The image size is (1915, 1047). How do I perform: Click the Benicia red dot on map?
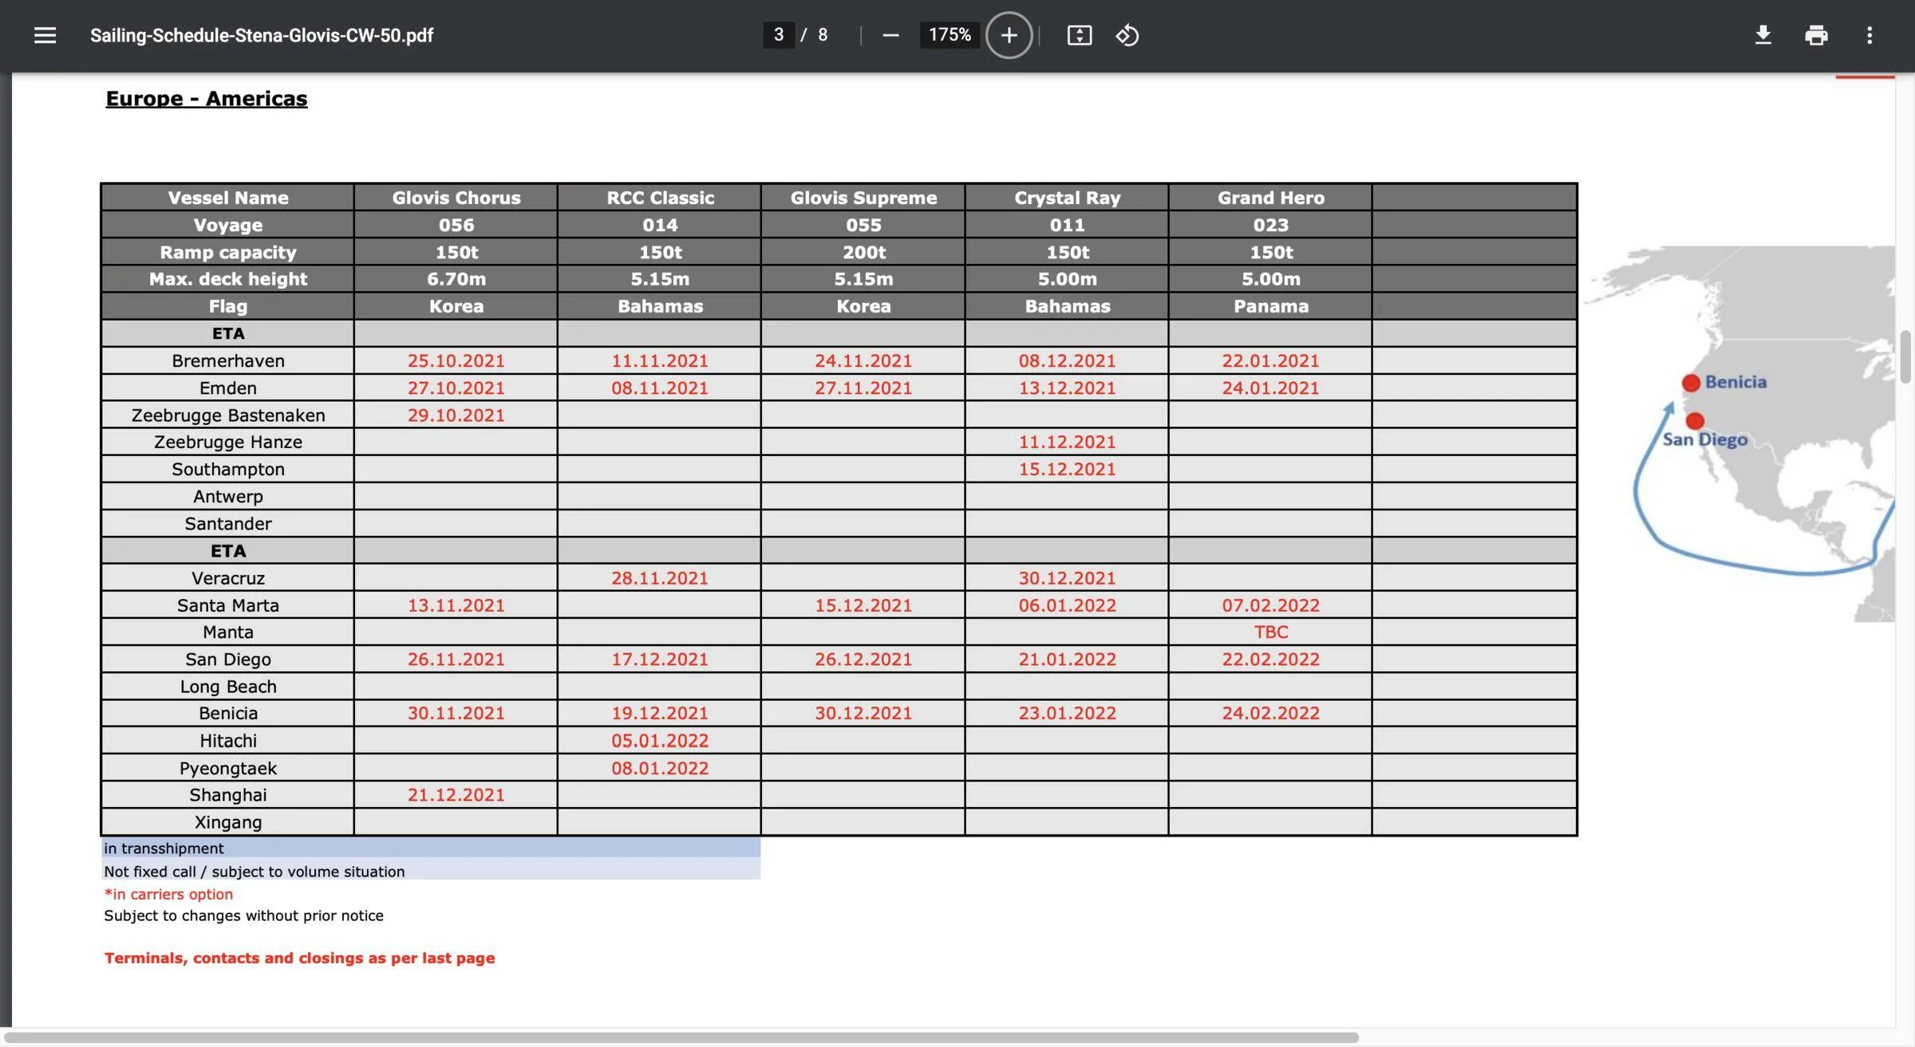click(1690, 383)
